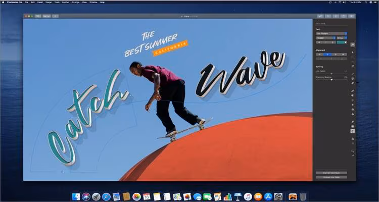This screenshot has width=379, height=202.
Task: Open the View menu
Action: (x=84, y=2)
